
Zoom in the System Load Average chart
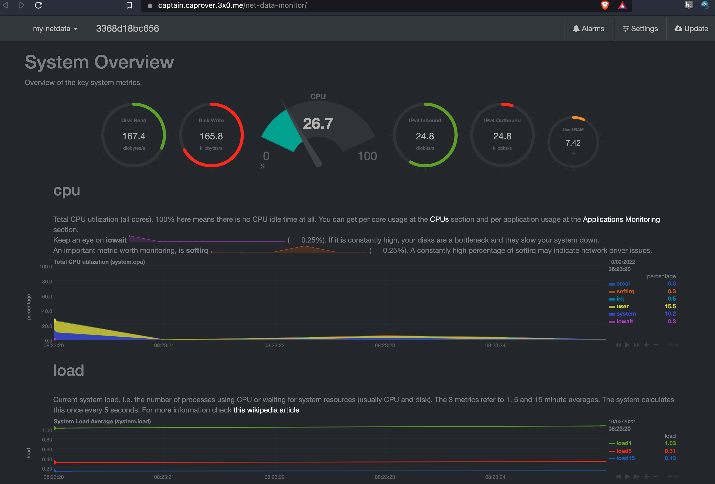pos(646,476)
